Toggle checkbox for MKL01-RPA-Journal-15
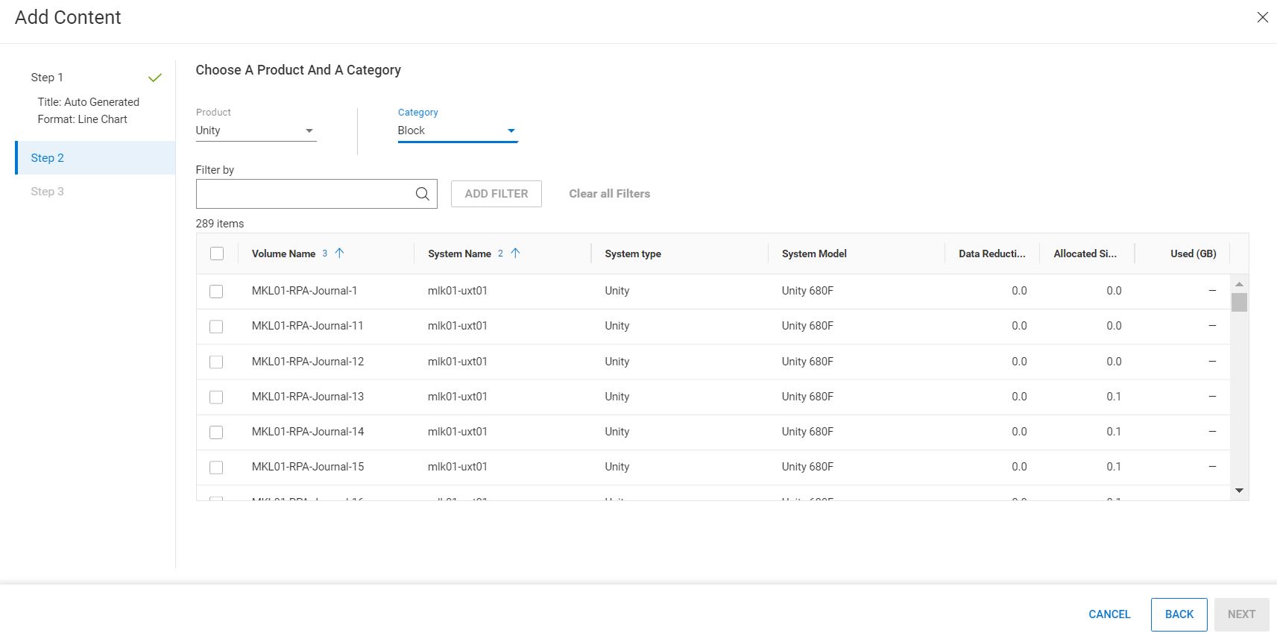Screen dimensions: 1277x636 (x=216, y=467)
